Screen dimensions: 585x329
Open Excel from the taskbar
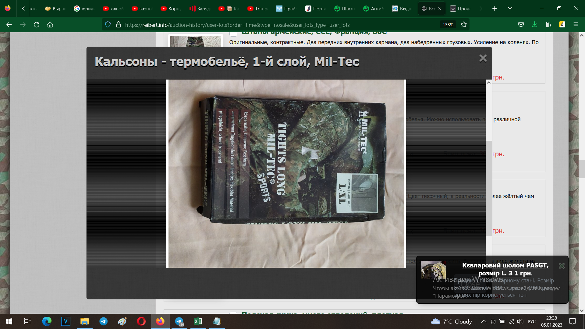[x=198, y=321]
